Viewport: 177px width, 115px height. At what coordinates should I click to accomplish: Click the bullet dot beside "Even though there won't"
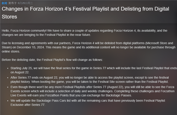[x=8, y=87]
